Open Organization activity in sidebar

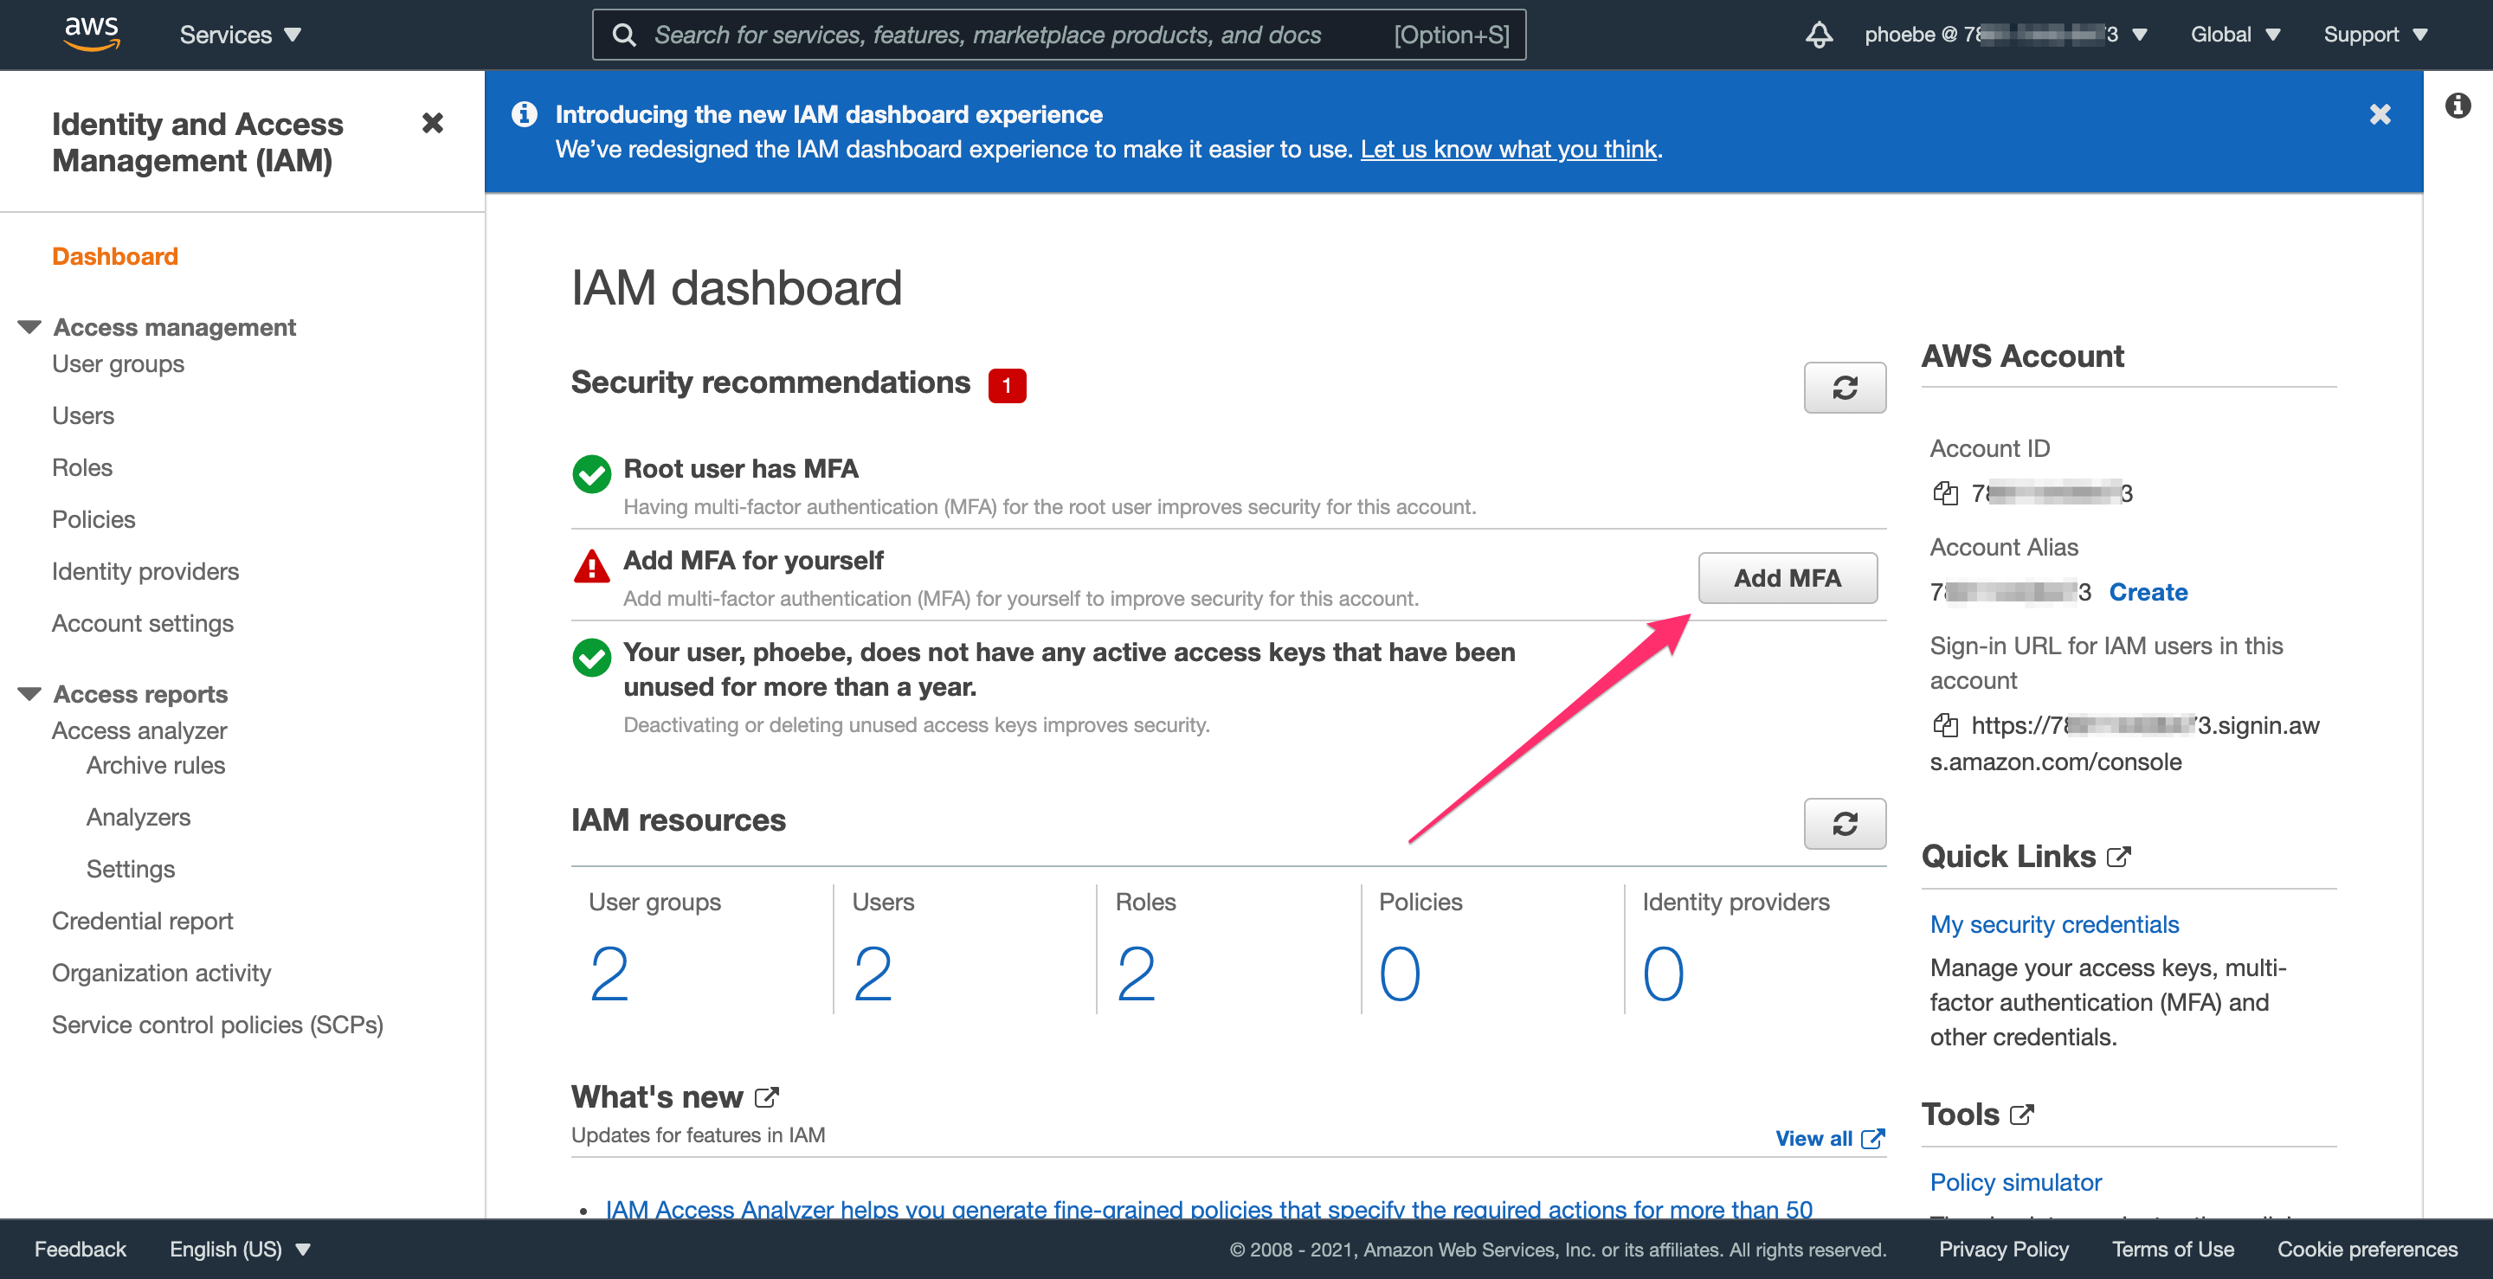162,974
